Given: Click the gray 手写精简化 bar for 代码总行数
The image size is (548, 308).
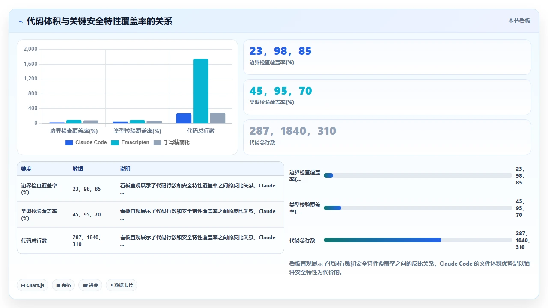Looking at the screenshot, I should 217,118.
